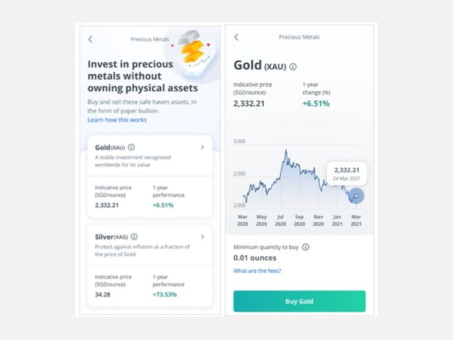Open the Silver (XAG) card title
The height and width of the screenshot is (340, 453).
pyautogui.click(x=111, y=237)
